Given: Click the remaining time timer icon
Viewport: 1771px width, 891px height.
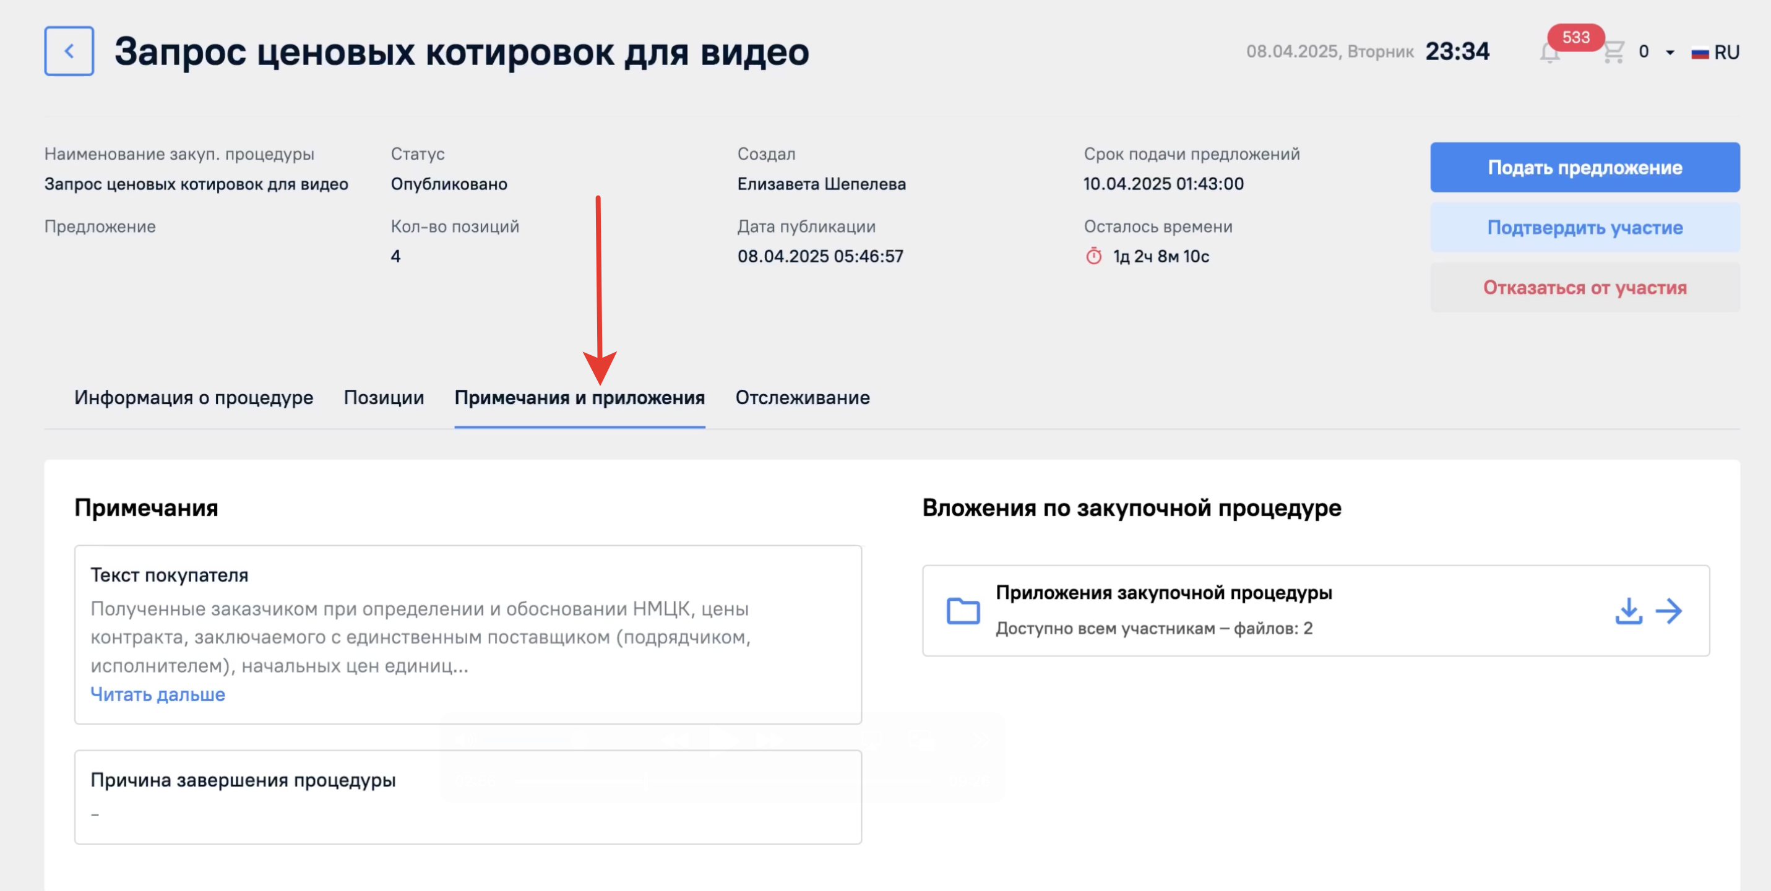Looking at the screenshot, I should coord(1093,256).
